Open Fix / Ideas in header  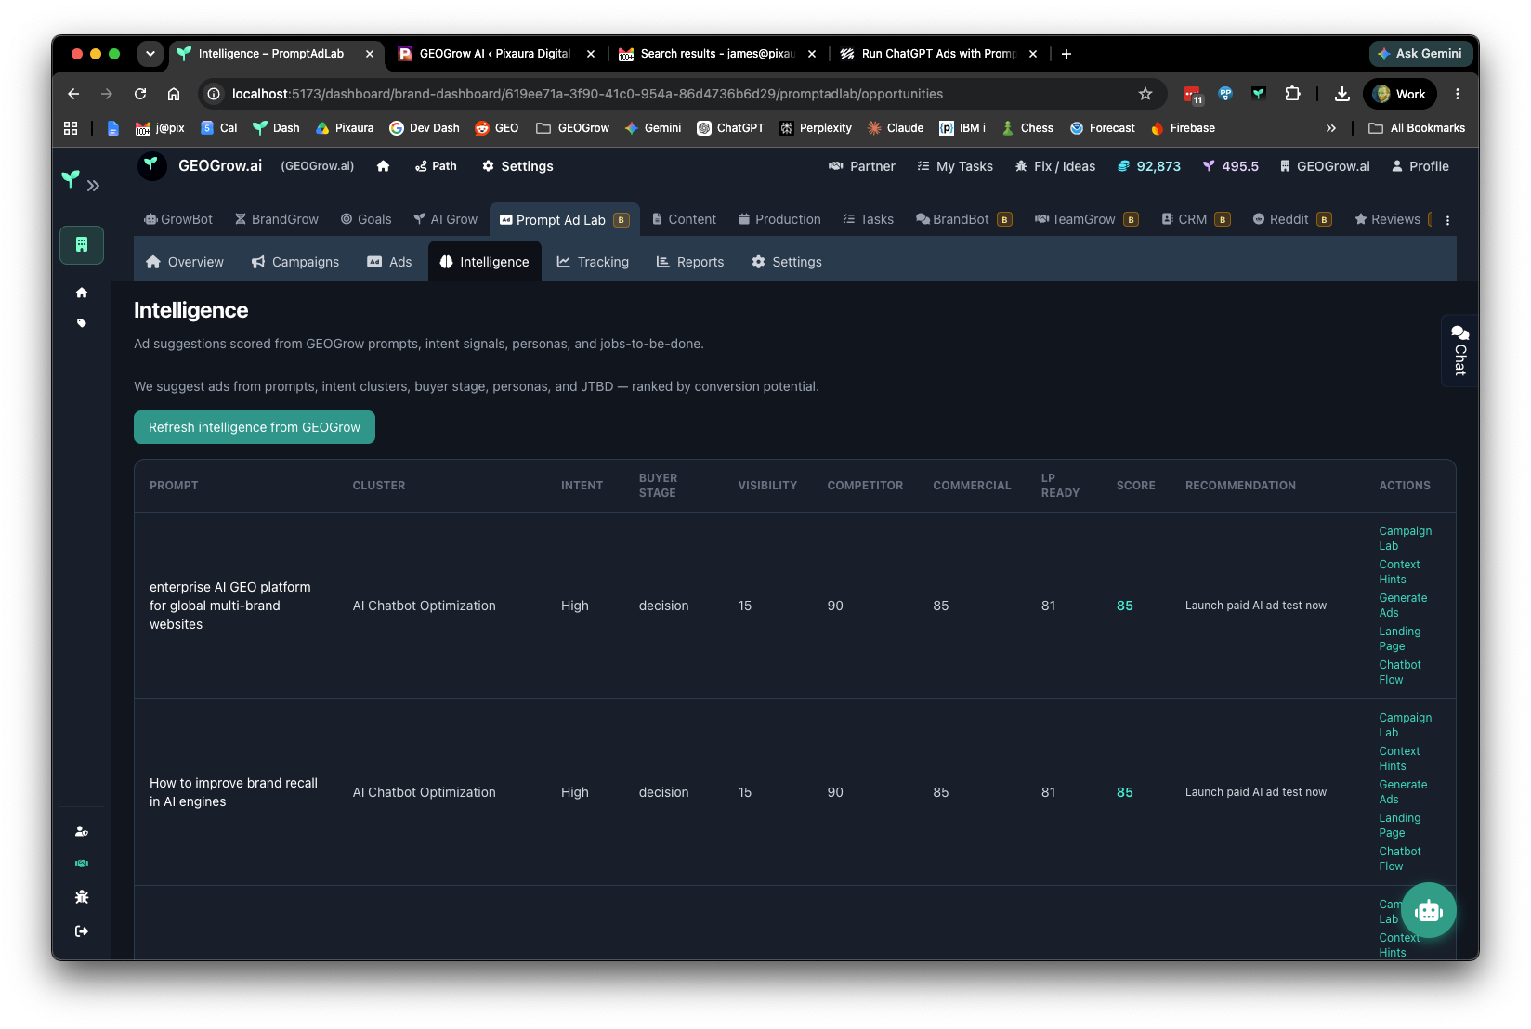coord(1055,166)
